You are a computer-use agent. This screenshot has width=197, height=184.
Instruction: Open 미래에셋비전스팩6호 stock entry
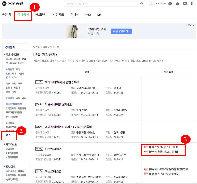(x=58, y=105)
